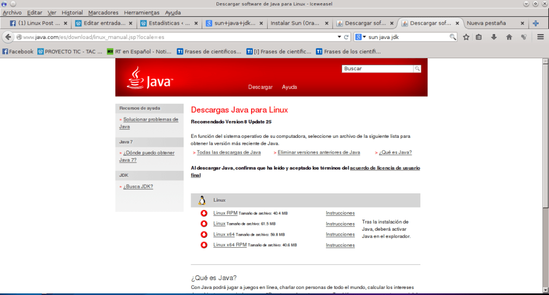Click the globe site identity icon in the URL bar
549x295 pixels.
(19, 37)
